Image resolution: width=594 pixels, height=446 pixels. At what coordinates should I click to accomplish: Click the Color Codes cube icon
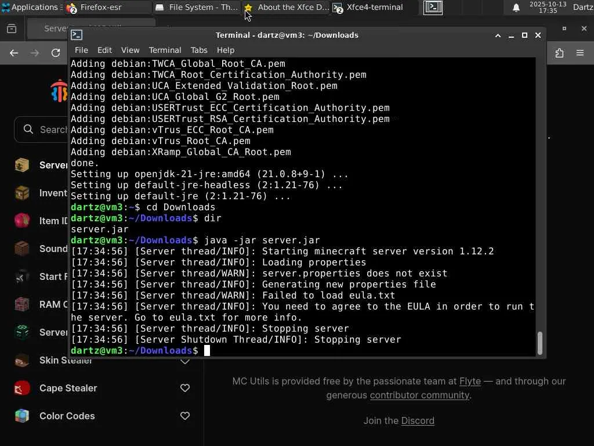[22, 416]
